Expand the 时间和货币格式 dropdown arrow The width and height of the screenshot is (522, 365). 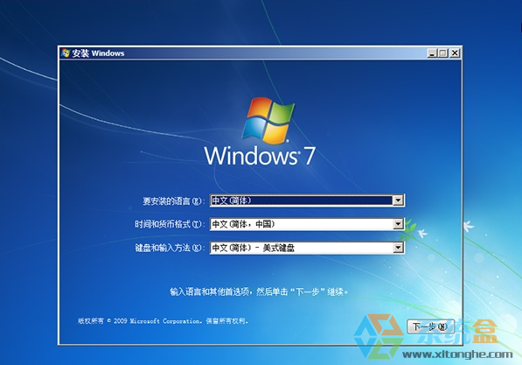(x=398, y=224)
